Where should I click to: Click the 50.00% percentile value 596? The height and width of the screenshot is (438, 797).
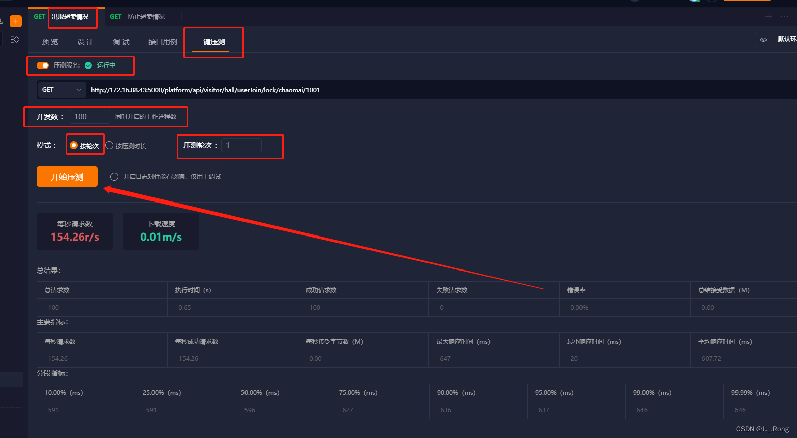coord(250,410)
